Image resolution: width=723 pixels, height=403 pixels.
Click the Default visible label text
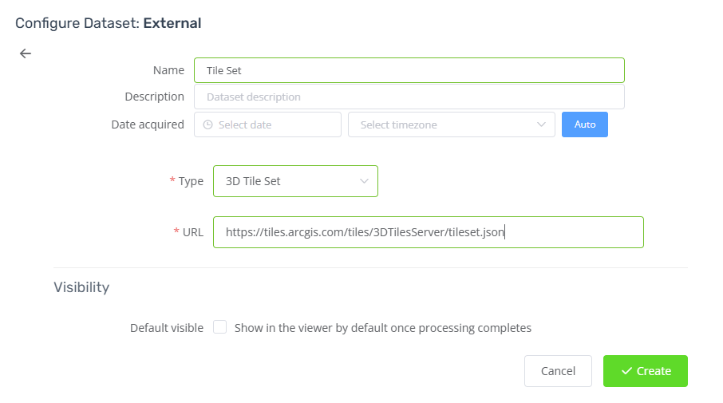click(167, 328)
